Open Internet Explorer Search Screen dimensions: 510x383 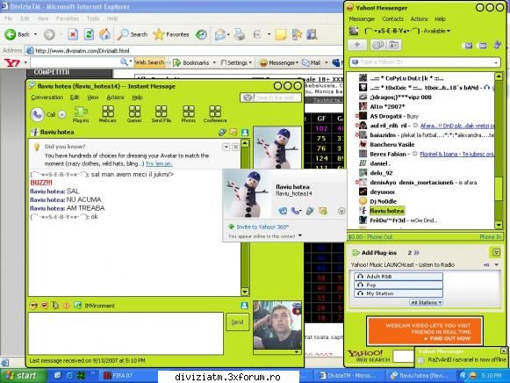132,34
